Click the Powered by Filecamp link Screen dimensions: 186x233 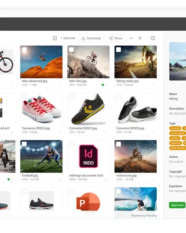click(144, 216)
